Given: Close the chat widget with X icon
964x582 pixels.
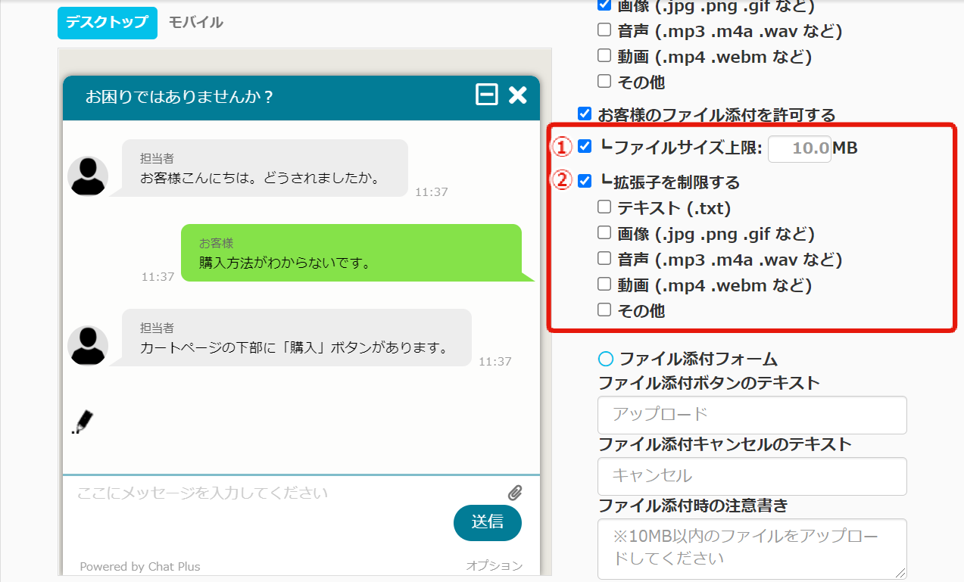Looking at the screenshot, I should (x=517, y=95).
